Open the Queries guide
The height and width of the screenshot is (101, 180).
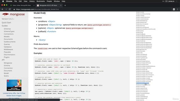point(7,44)
